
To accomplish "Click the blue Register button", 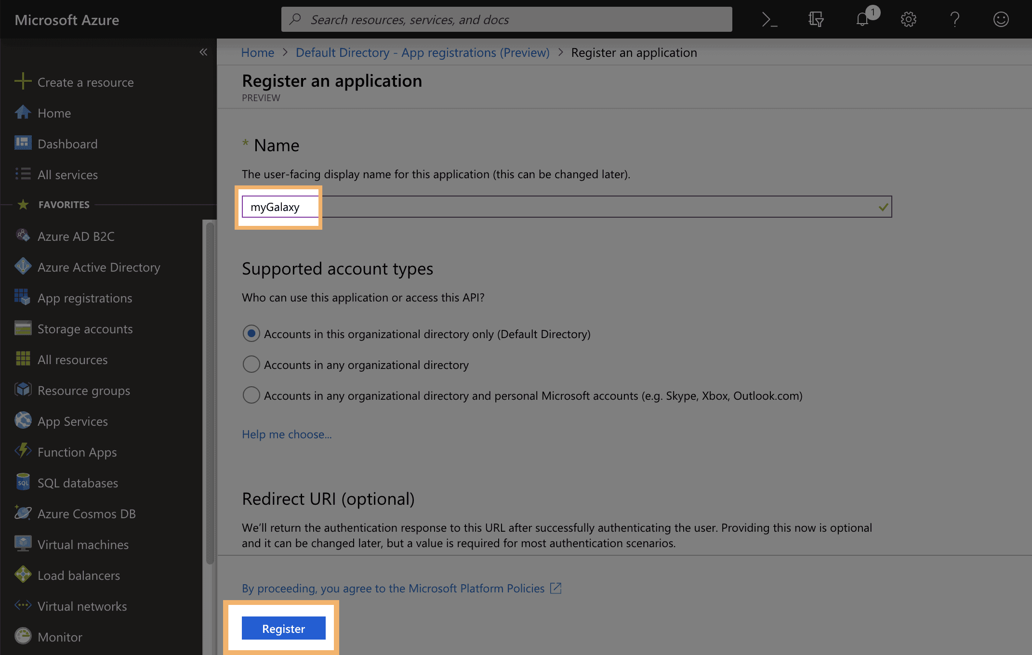I will 283,629.
